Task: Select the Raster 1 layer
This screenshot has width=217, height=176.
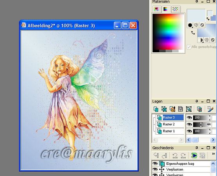Action: [170, 131]
